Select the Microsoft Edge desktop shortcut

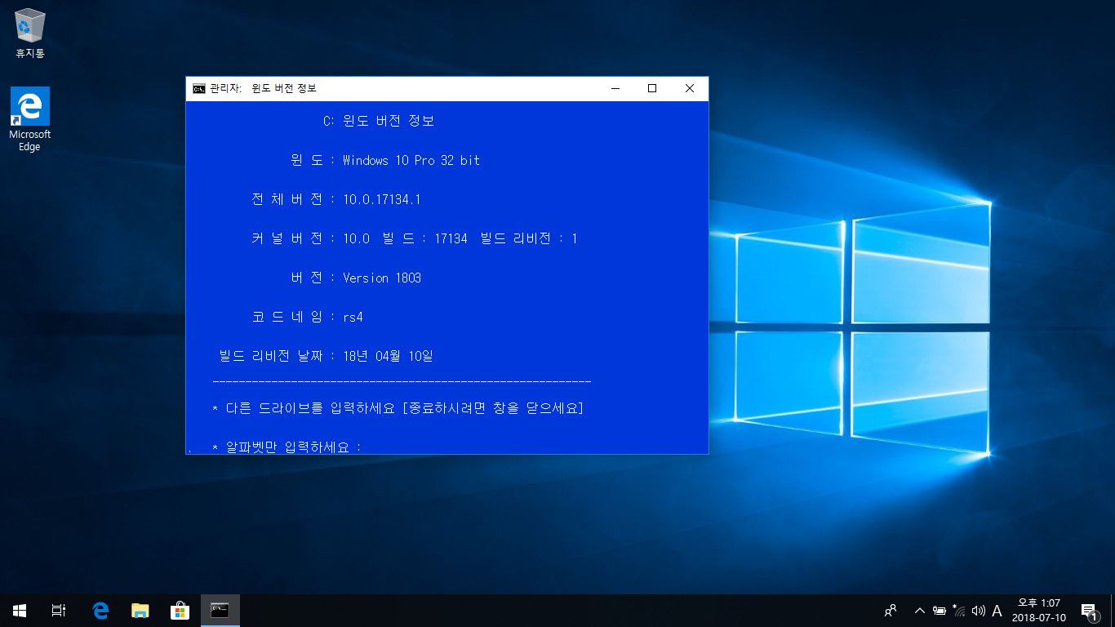(x=30, y=119)
